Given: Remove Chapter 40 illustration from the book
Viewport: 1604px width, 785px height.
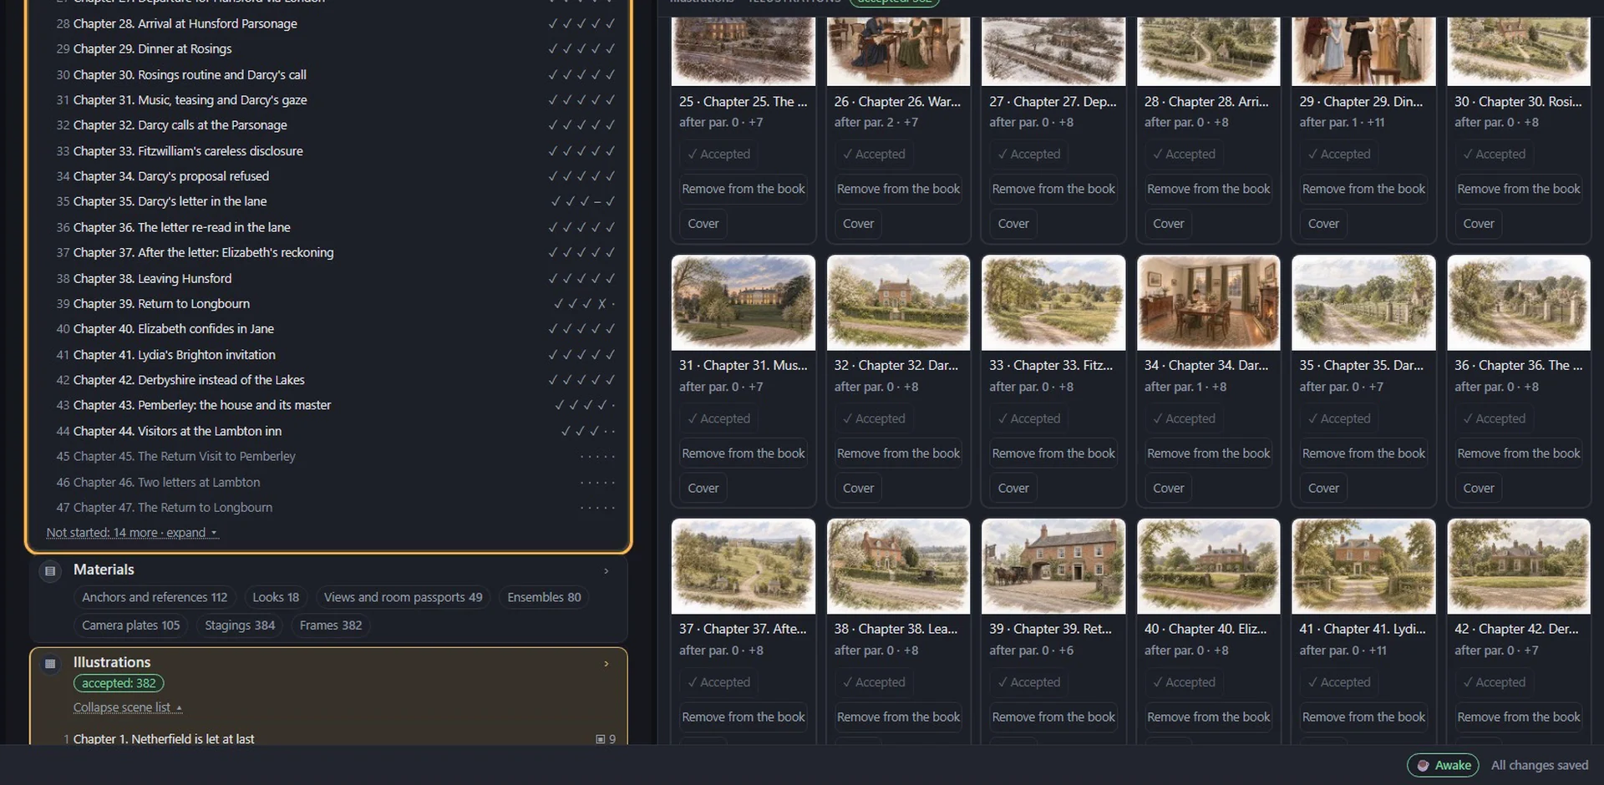Looking at the screenshot, I should (1209, 717).
